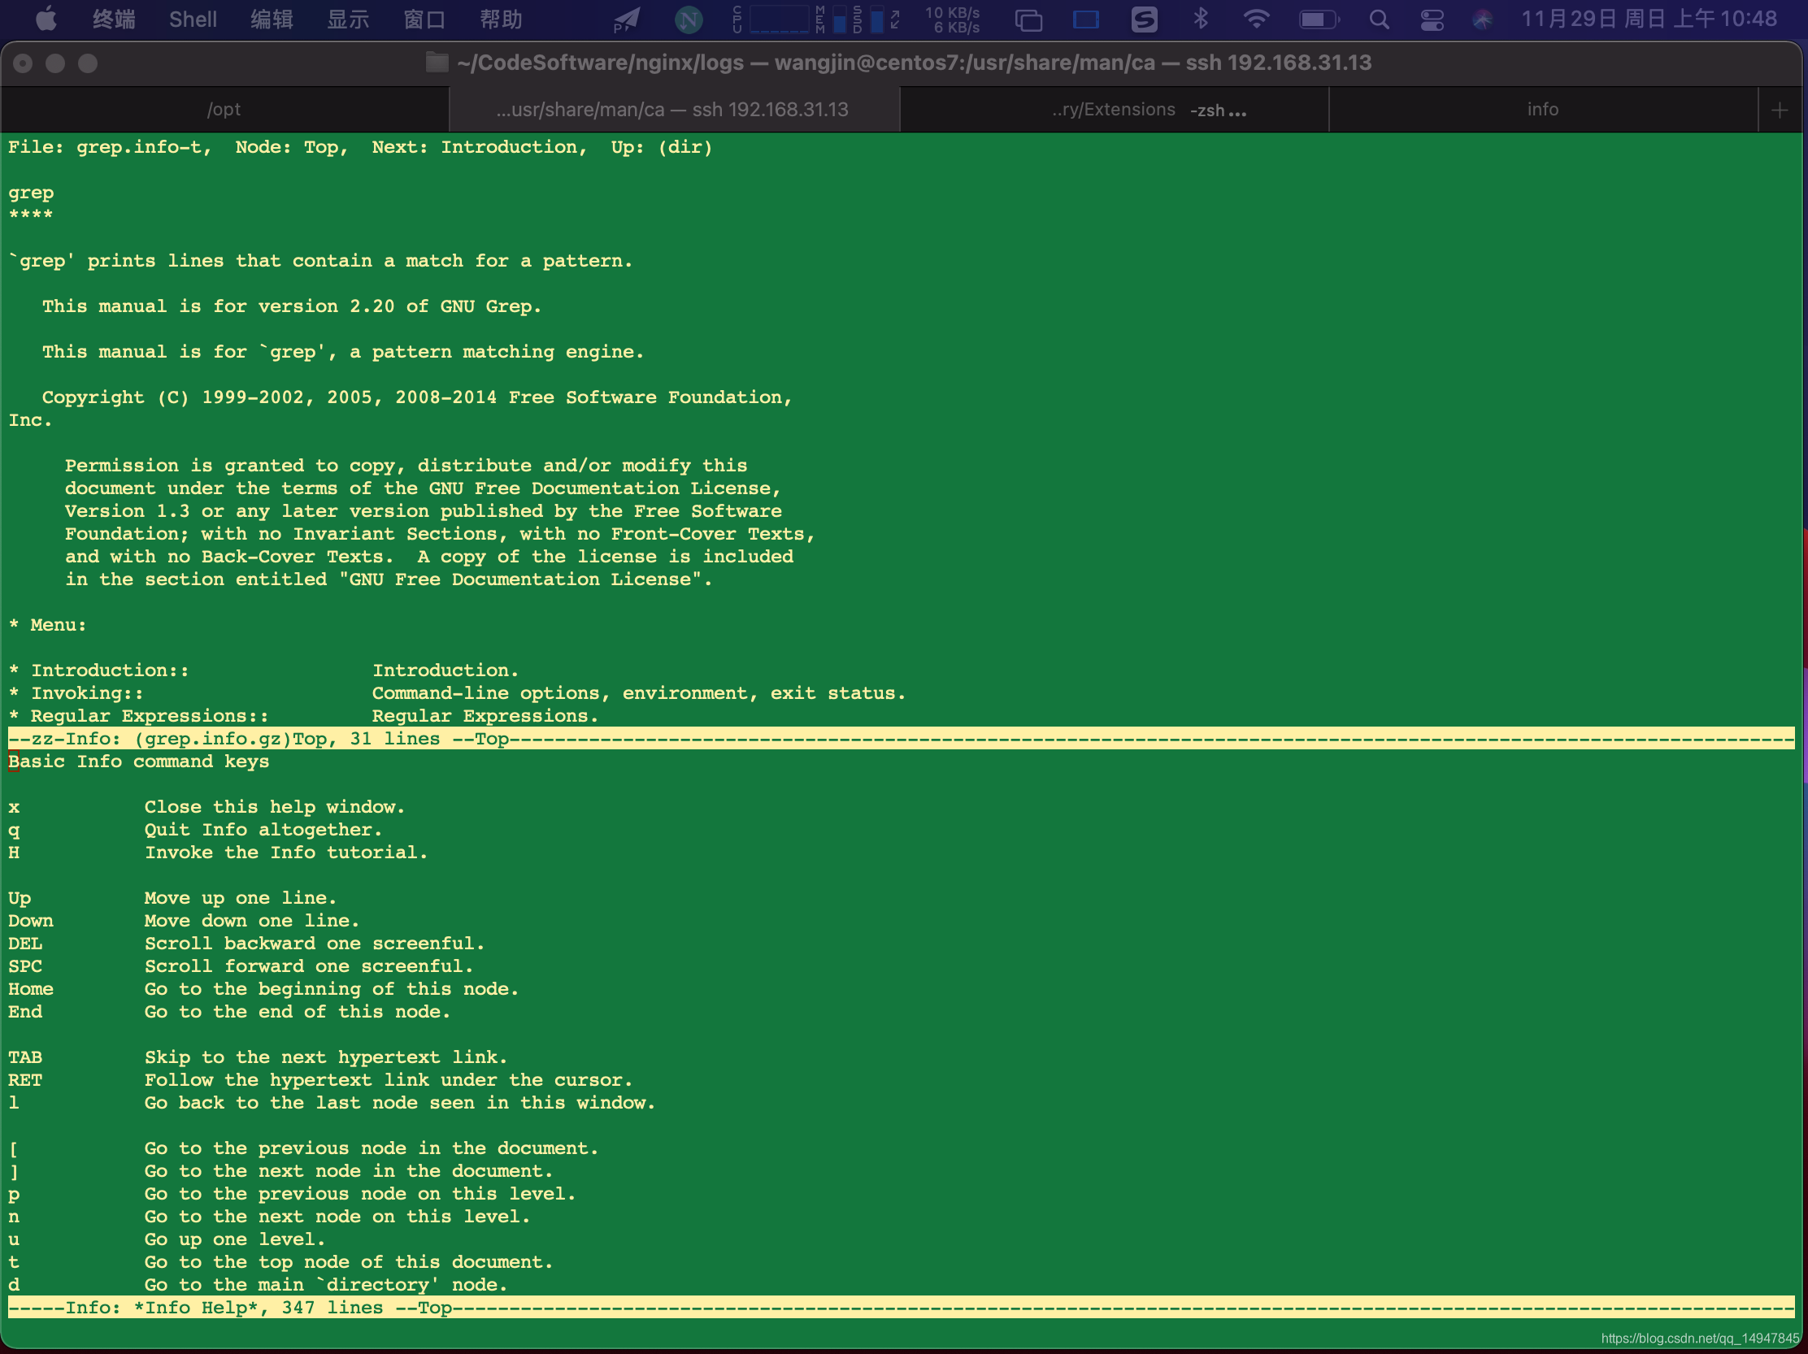Open the CPU usage monitor graph
The image size is (1808, 1354).
[x=771, y=20]
